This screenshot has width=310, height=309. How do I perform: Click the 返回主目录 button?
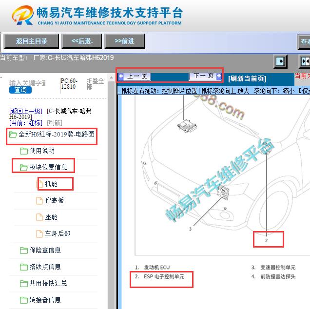[31, 41]
